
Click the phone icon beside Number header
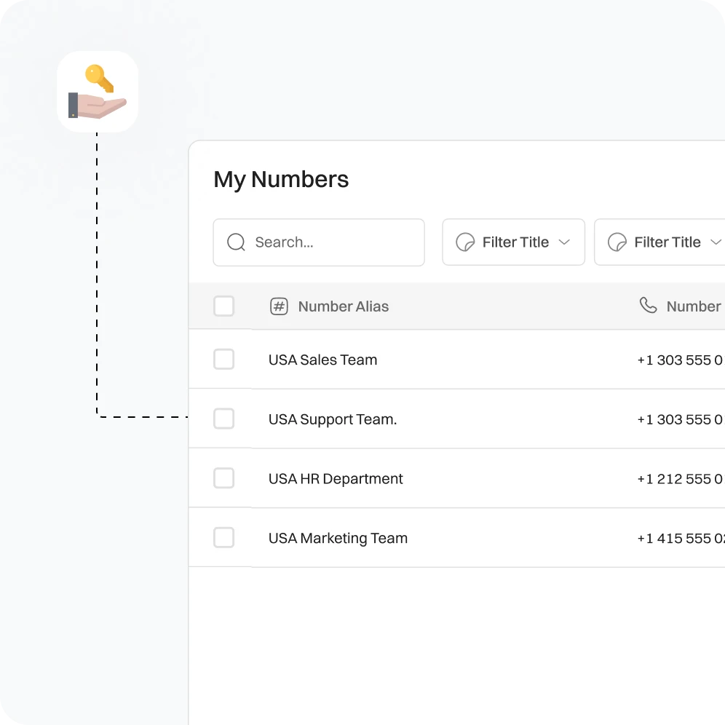tap(648, 306)
